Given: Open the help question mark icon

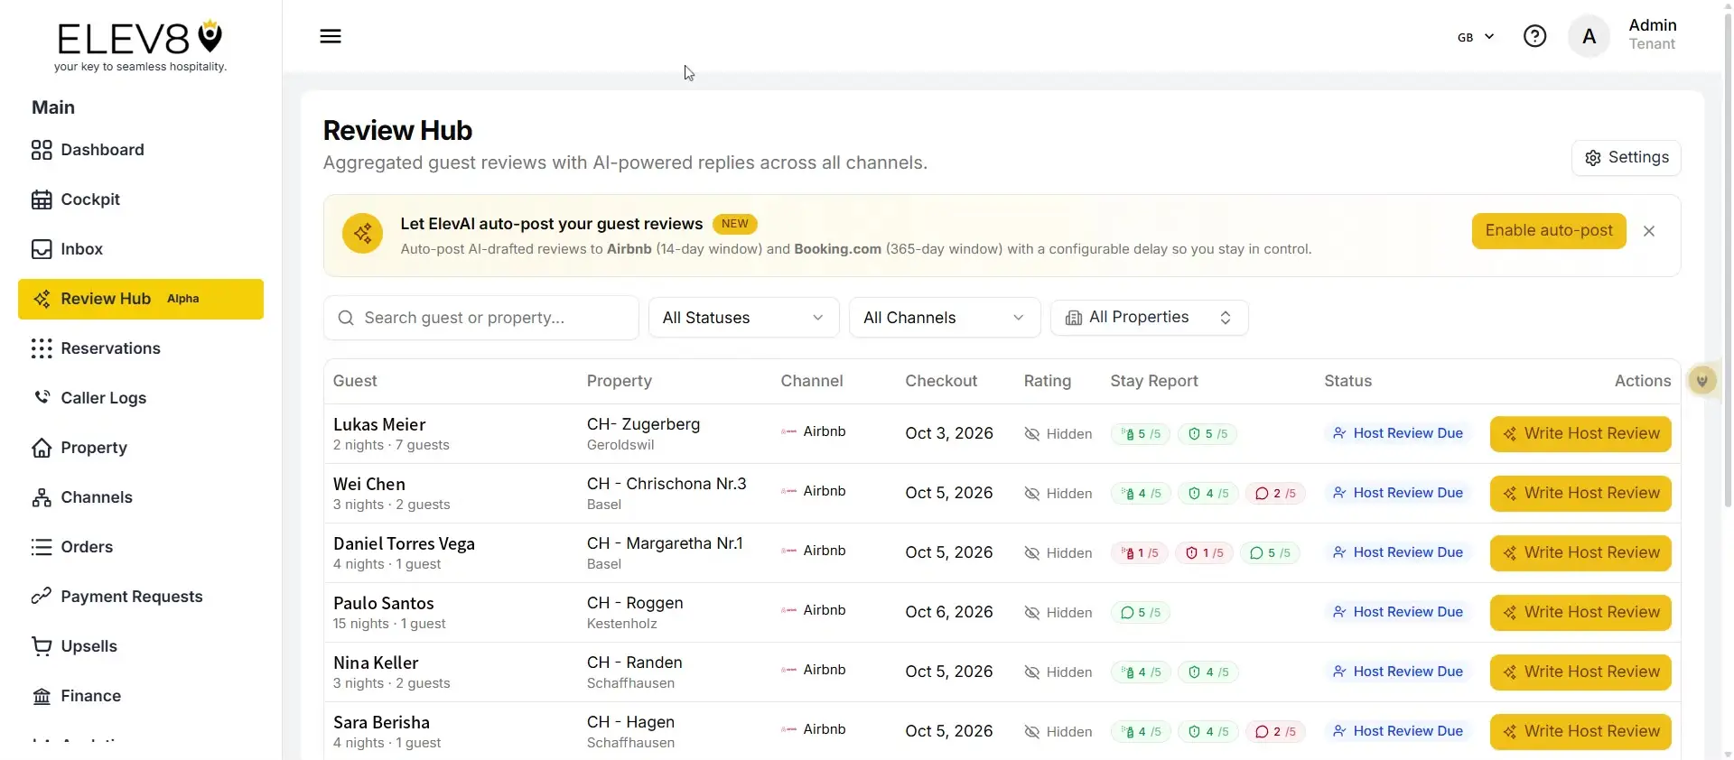Looking at the screenshot, I should coord(1534,36).
